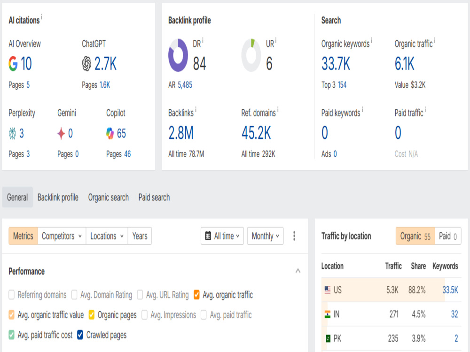Switch to the Backlink profile tab
470x352 pixels.
(58, 197)
